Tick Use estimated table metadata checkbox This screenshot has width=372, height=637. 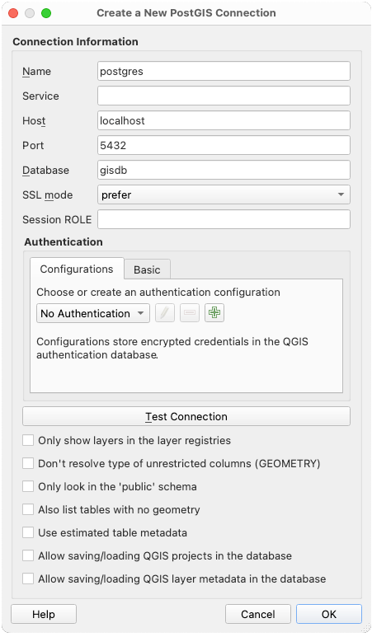tap(28, 532)
